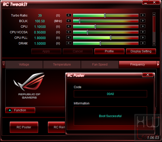Click the Apply button
The image size is (162, 142).
pyautogui.click(x=46, y=51)
